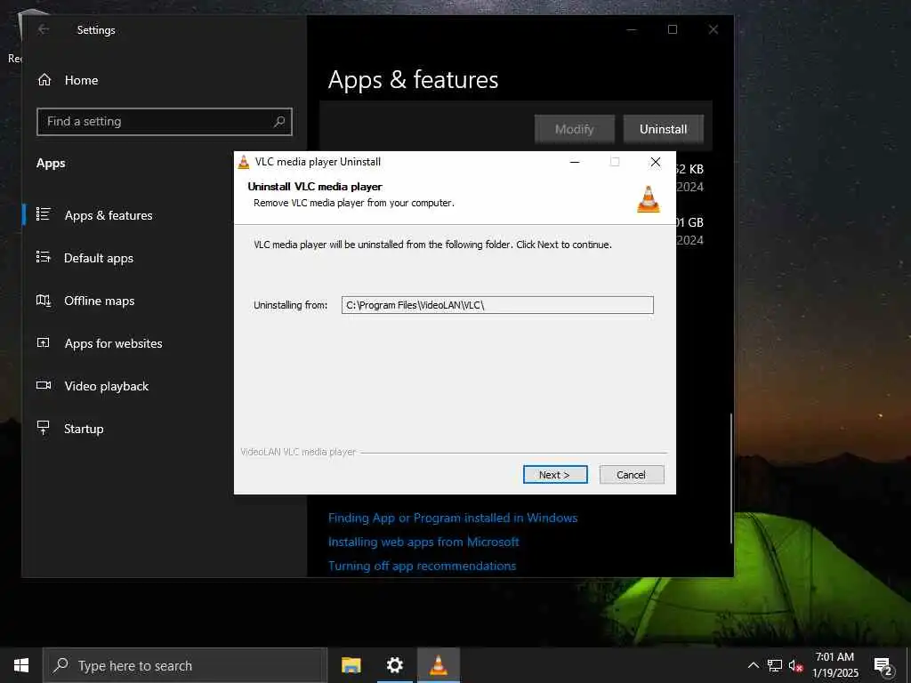Close the VLC Uninstall dialog window

tap(656, 162)
